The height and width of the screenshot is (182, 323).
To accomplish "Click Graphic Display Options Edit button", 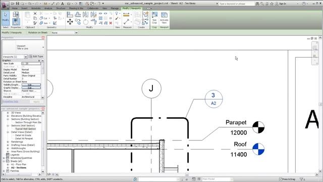I will (31, 88).
